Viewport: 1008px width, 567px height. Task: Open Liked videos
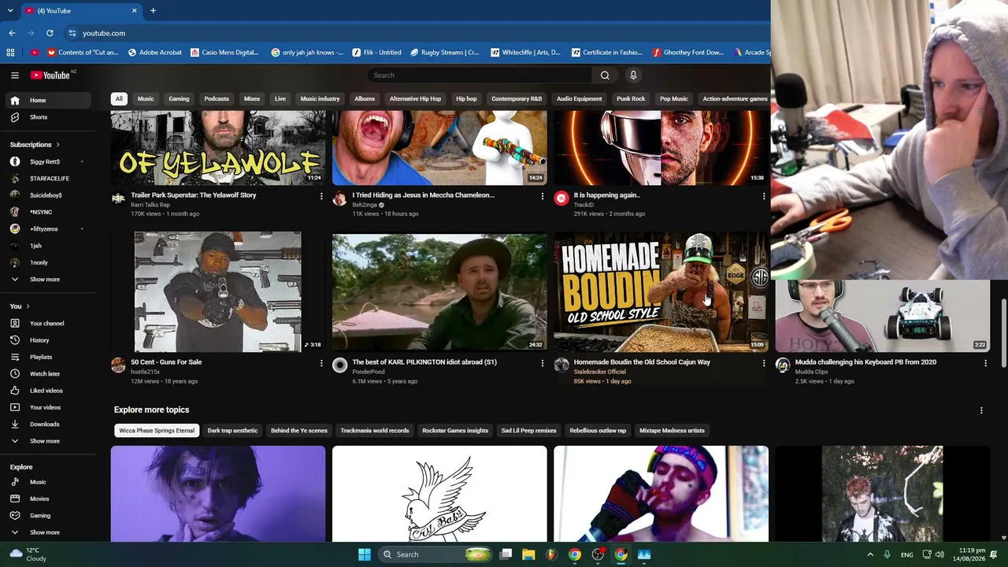pyautogui.click(x=45, y=391)
